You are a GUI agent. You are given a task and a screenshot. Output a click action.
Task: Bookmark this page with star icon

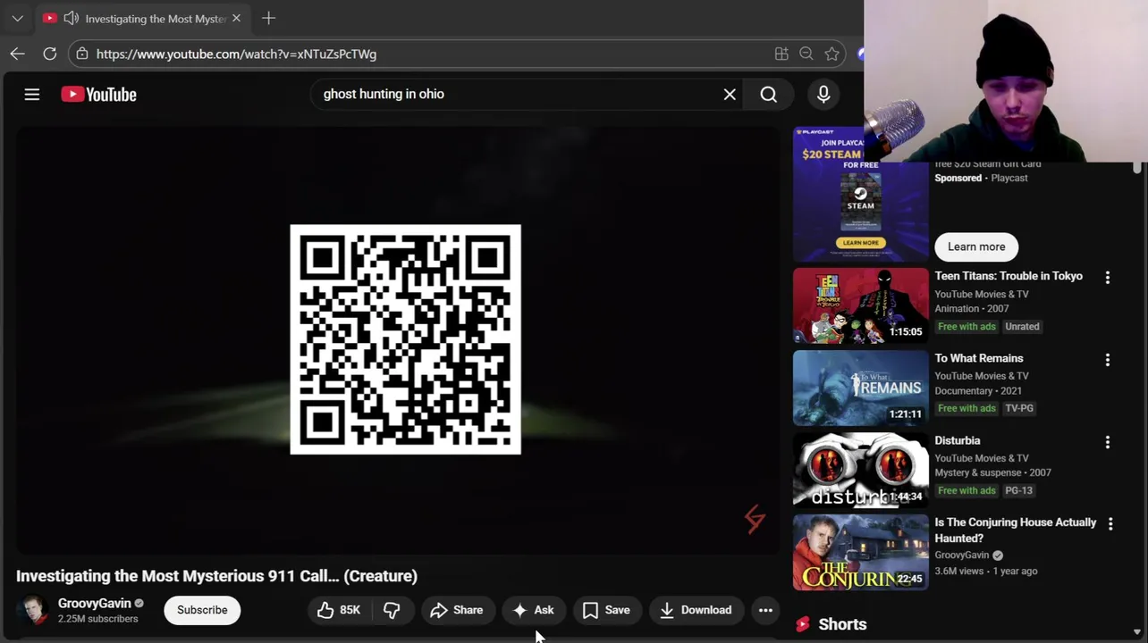[832, 54]
